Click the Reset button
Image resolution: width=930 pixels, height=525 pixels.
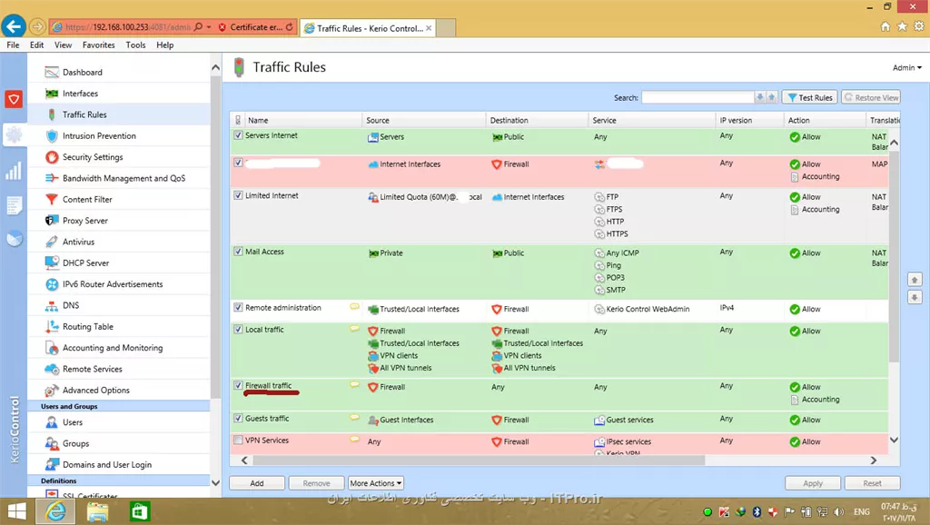pyautogui.click(x=872, y=483)
